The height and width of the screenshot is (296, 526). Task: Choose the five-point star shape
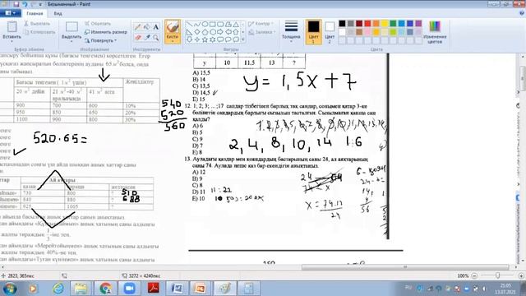point(205,39)
